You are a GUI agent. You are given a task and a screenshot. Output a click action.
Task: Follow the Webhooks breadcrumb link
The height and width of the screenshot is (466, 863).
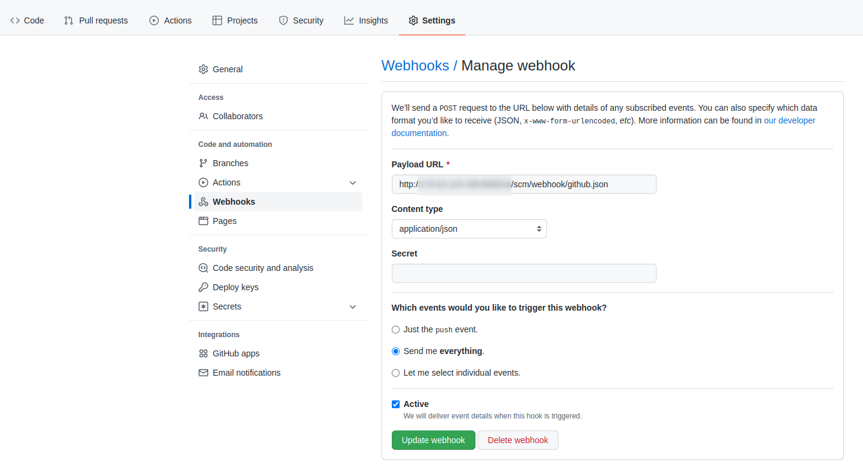click(x=415, y=66)
